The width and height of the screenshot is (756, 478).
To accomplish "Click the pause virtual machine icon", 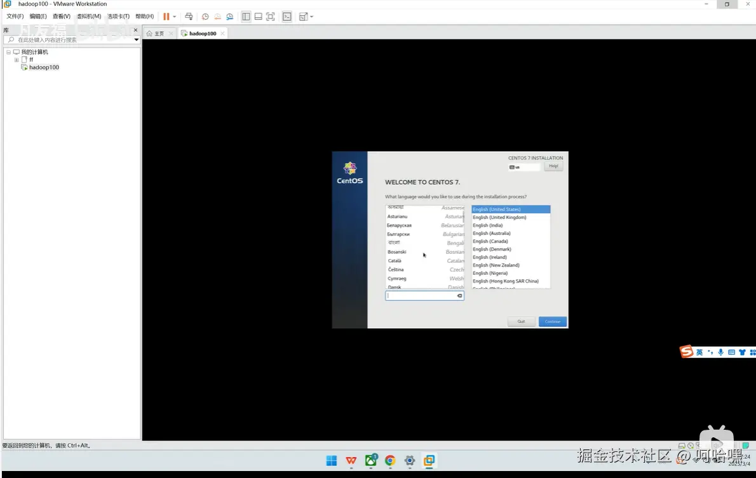I will pyautogui.click(x=166, y=17).
